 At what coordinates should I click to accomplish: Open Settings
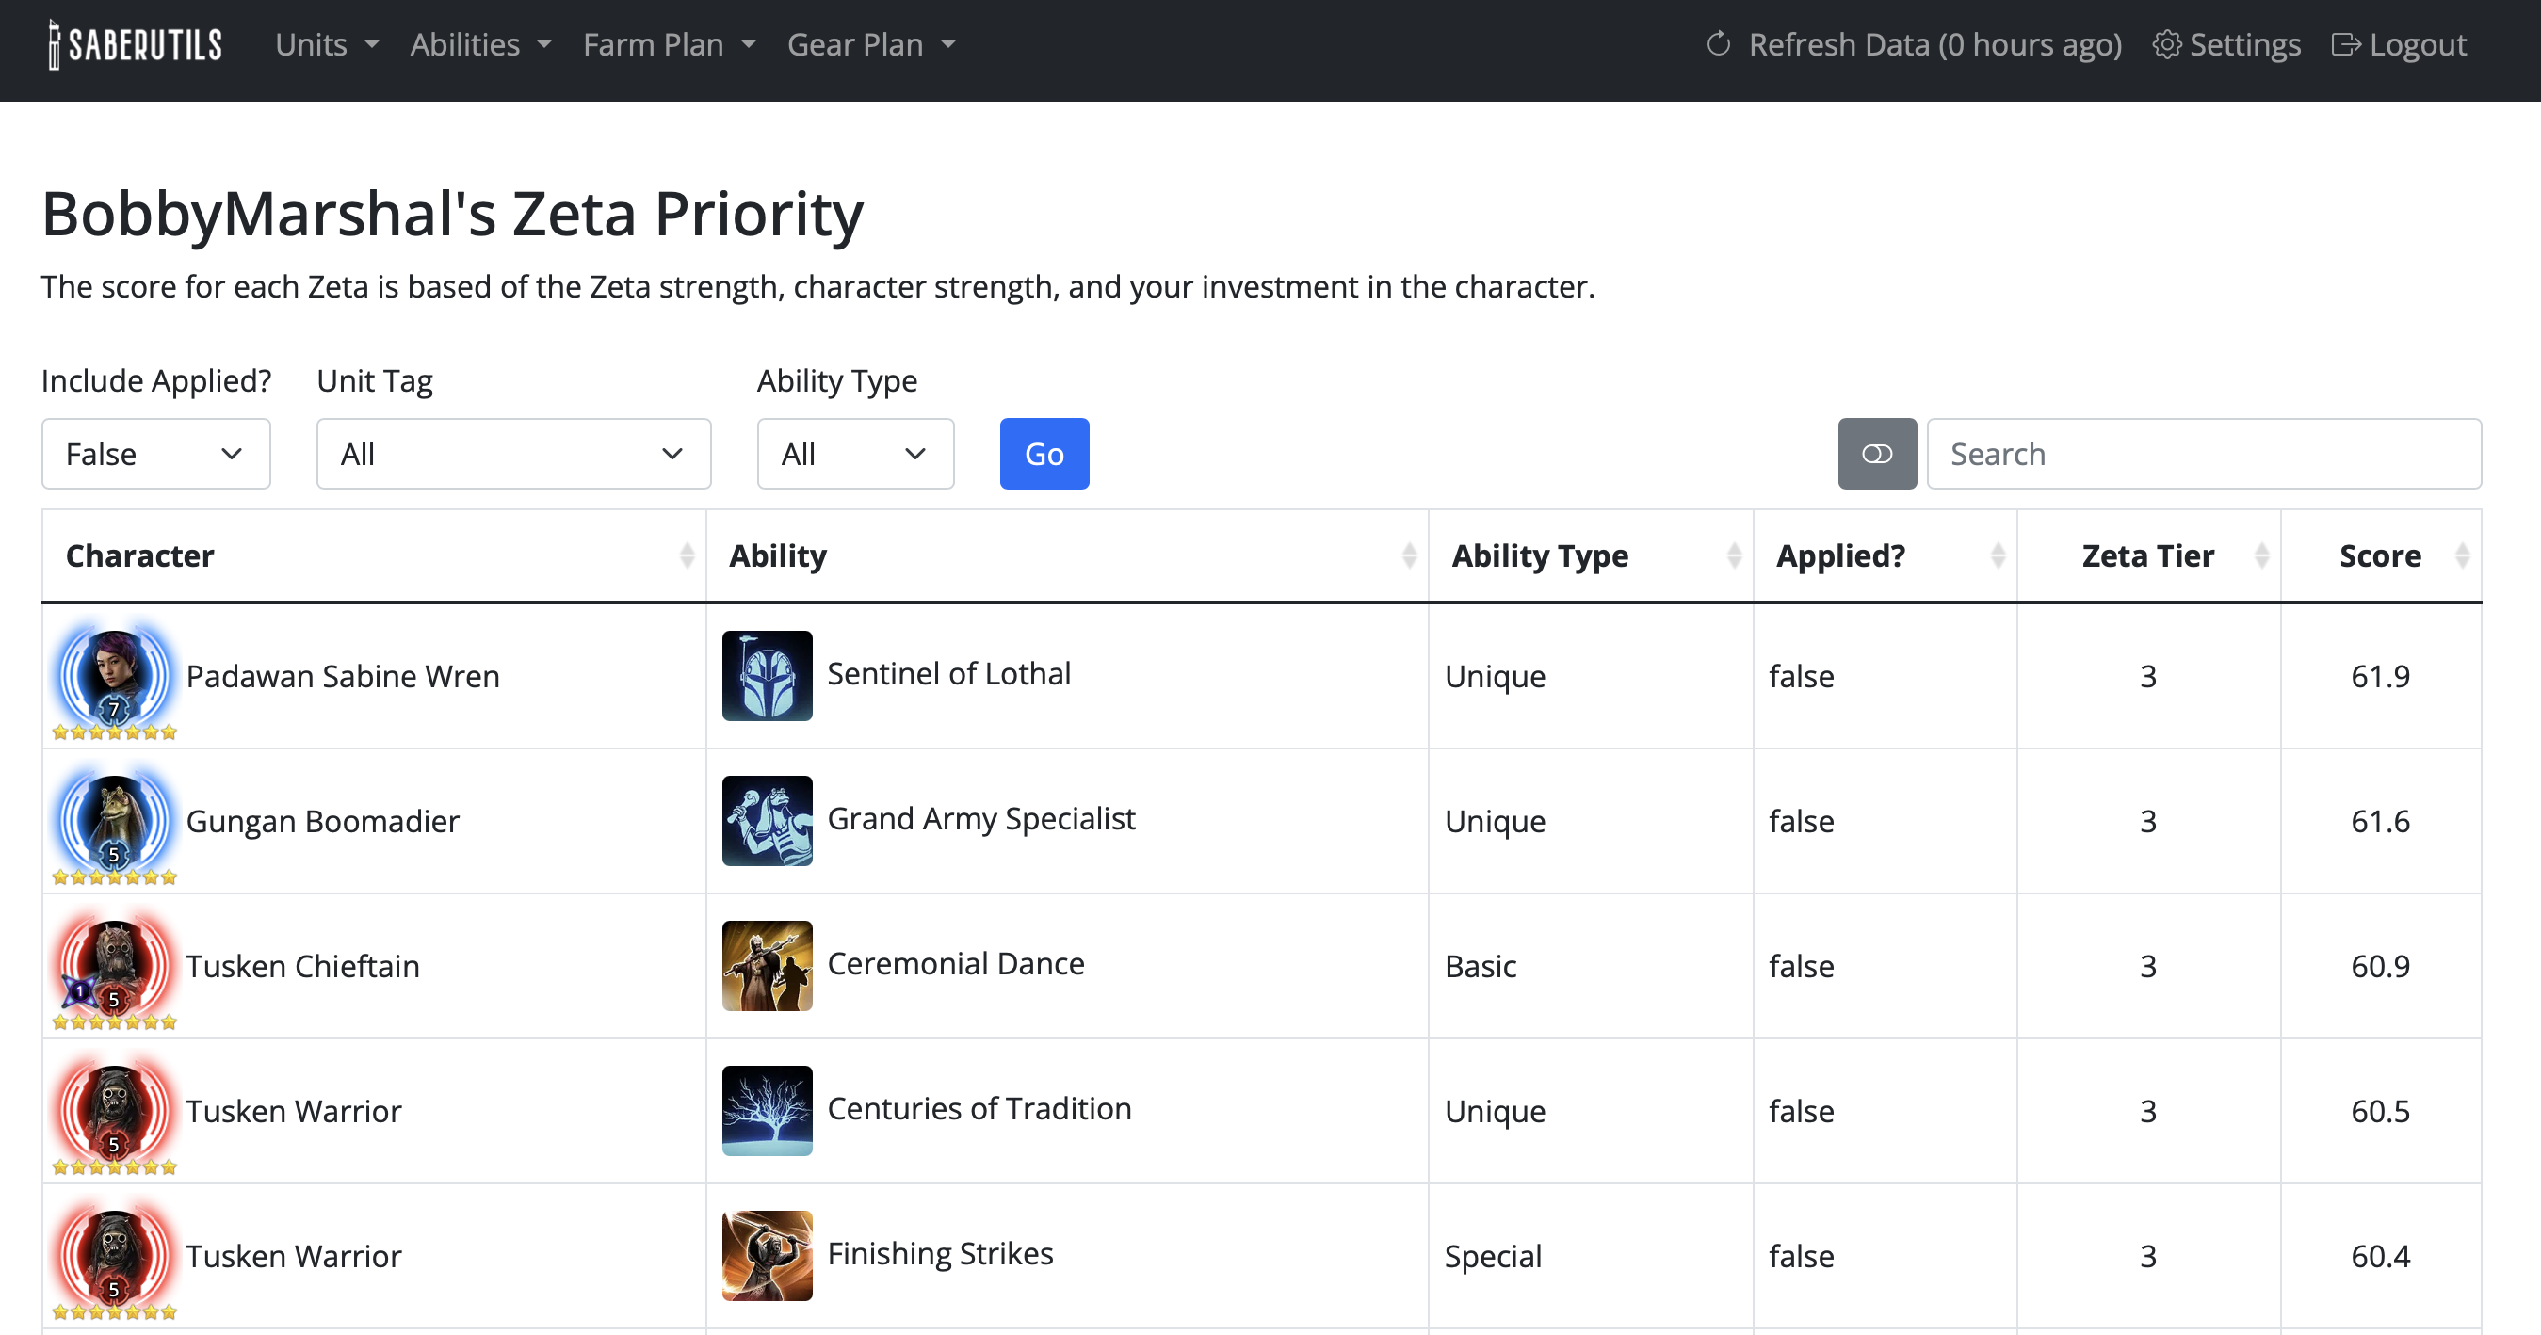point(2226,44)
